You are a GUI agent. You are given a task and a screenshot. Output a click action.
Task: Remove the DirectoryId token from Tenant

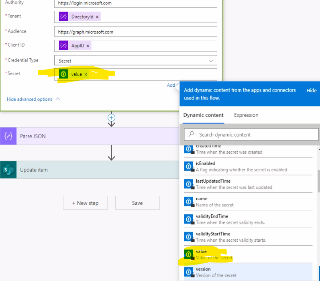pyautogui.click(x=97, y=17)
